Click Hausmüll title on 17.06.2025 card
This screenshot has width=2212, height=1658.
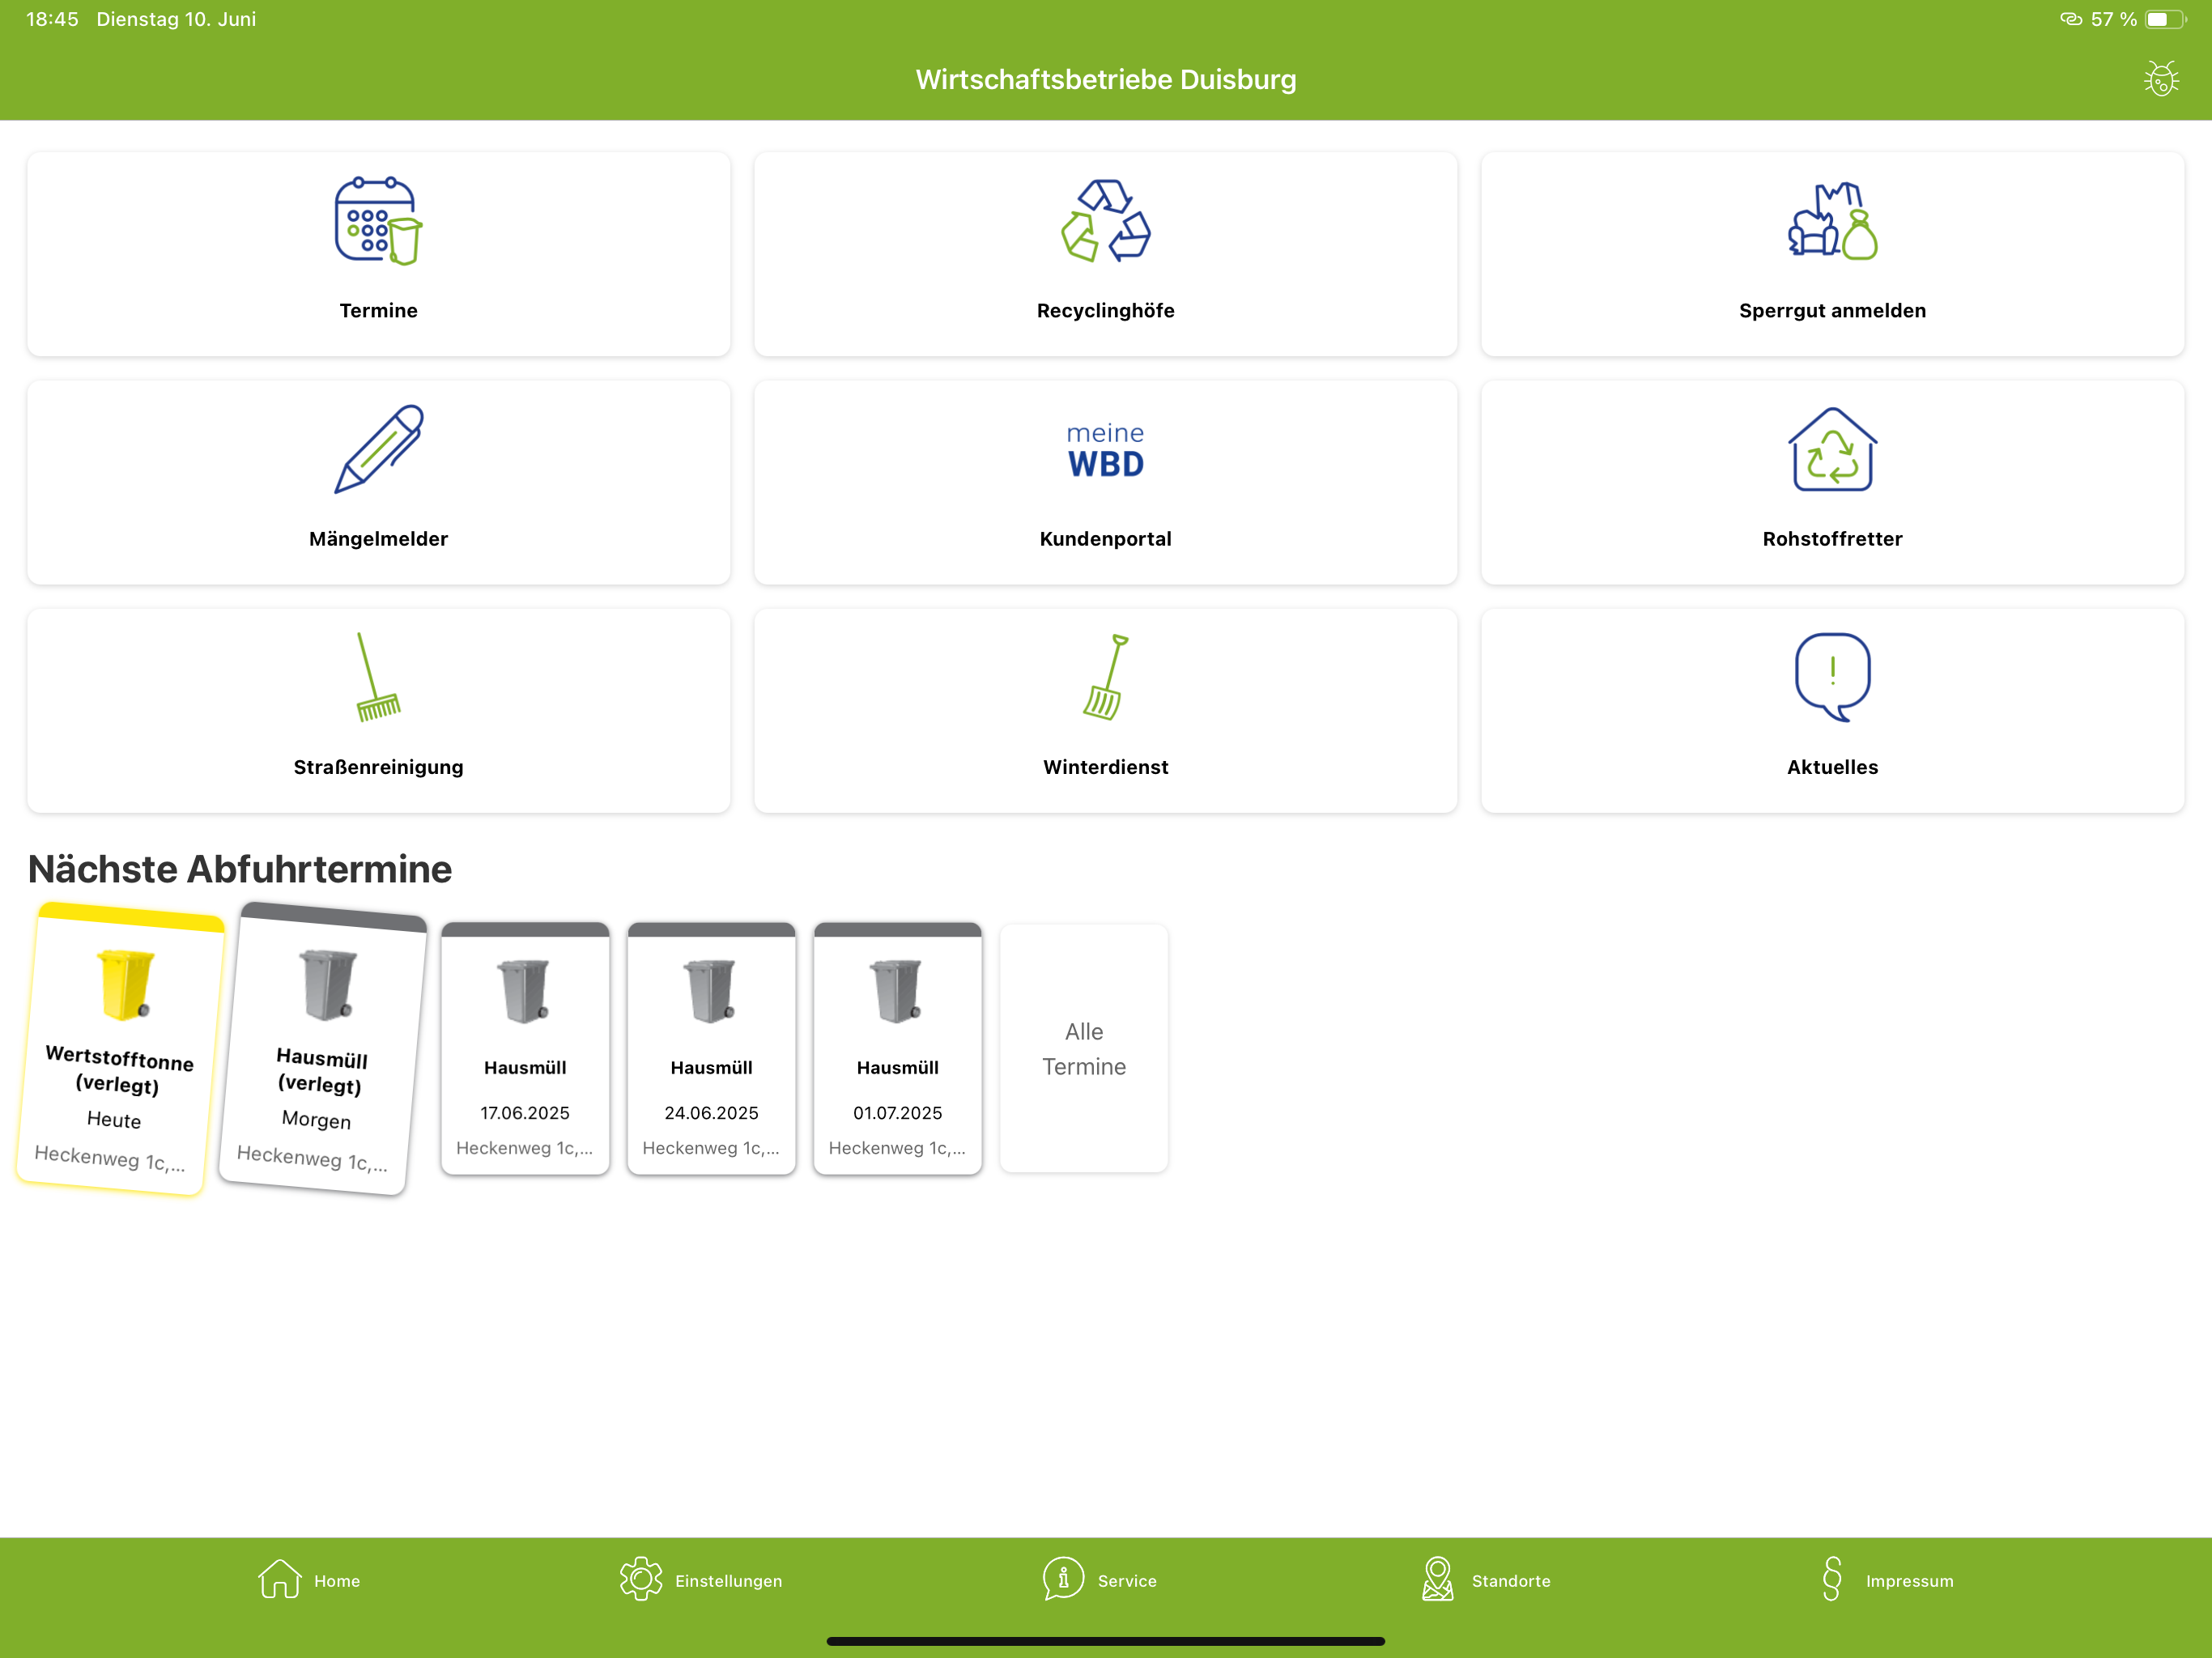click(524, 1067)
